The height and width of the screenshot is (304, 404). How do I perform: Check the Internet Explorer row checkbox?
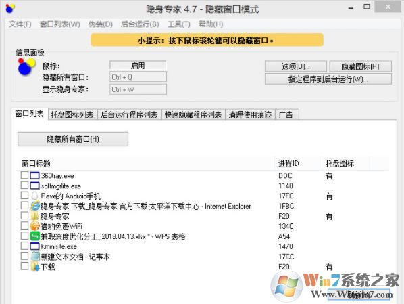pos(24,205)
